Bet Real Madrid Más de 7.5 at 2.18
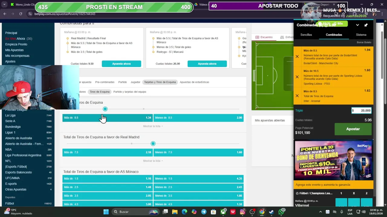Screen dimensions: 387x217 pos(107,152)
